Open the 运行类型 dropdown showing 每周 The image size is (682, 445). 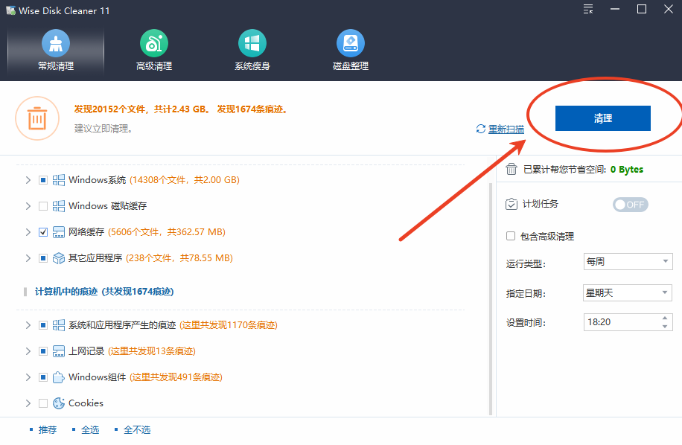coord(628,262)
